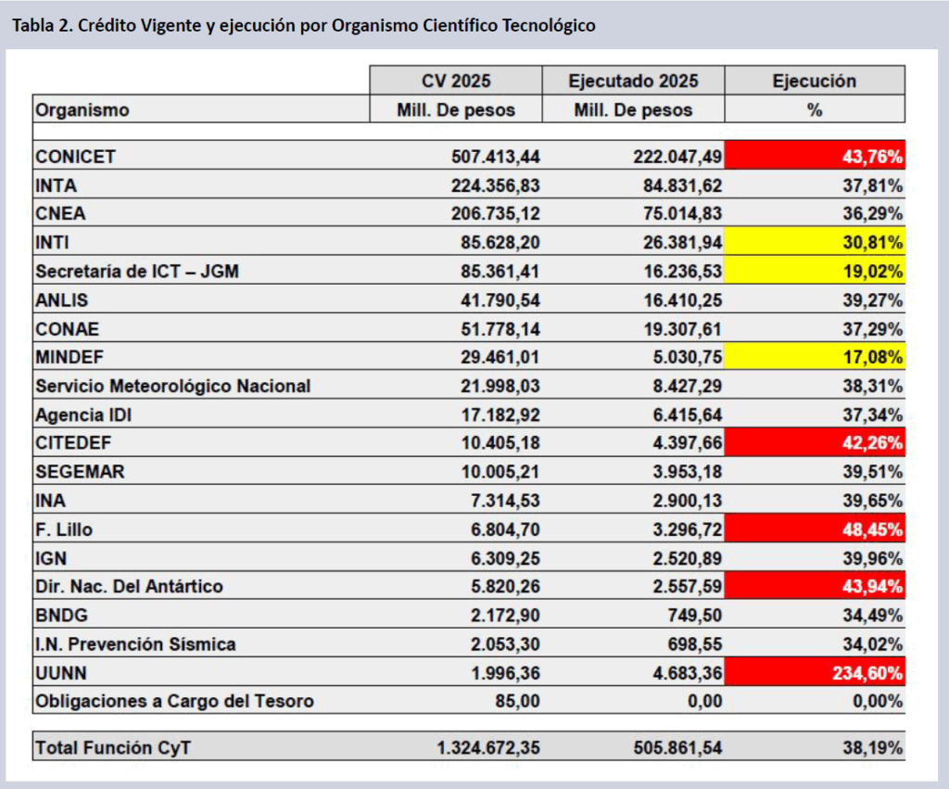Viewport: 949px width, 789px height.
Task: Select the 'Ejecutado 2025' column header
Action: [633, 81]
